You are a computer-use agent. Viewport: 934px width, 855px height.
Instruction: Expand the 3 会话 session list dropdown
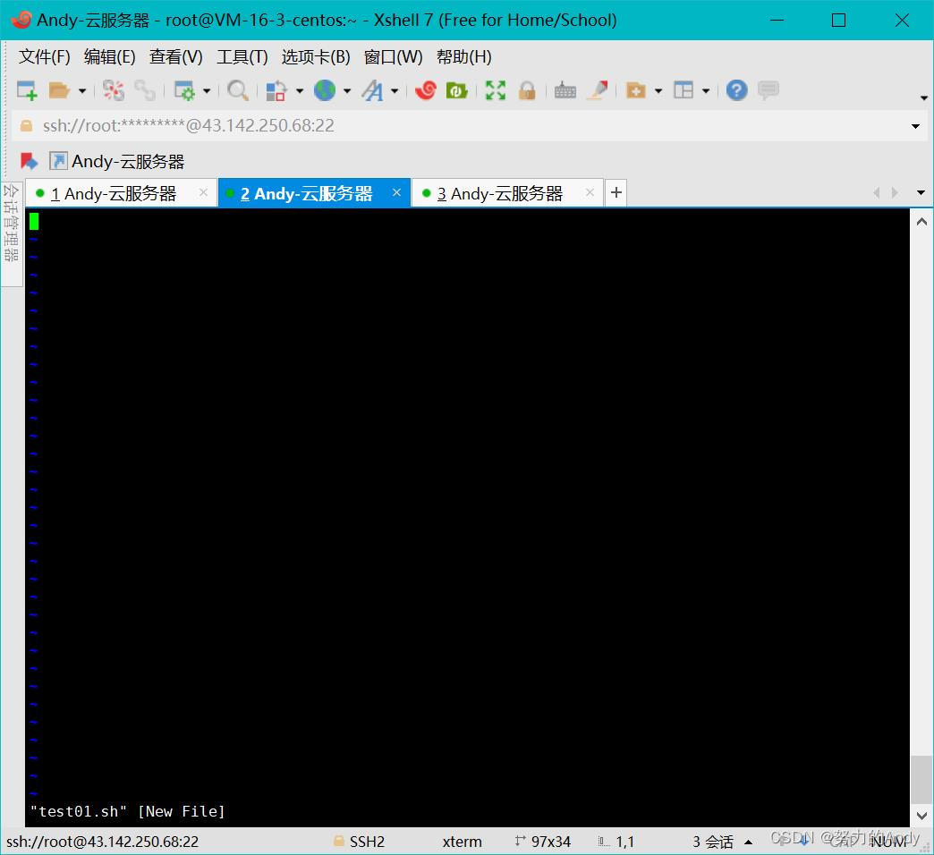click(x=749, y=842)
